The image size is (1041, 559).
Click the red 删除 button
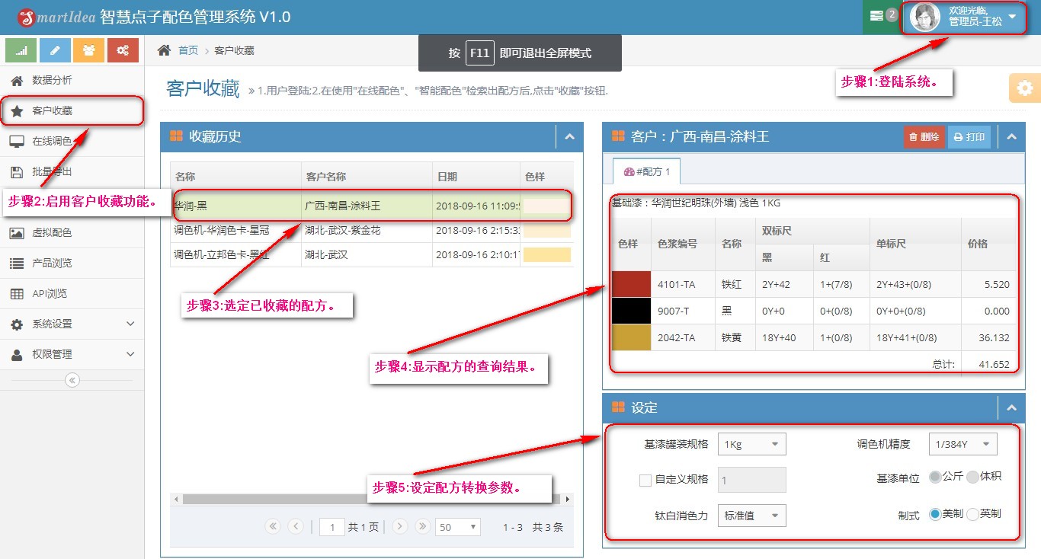coord(924,137)
